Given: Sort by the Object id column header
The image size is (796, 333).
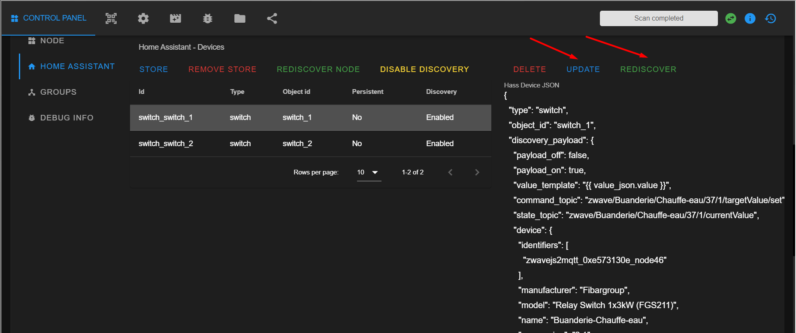Looking at the screenshot, I should 297,92.
